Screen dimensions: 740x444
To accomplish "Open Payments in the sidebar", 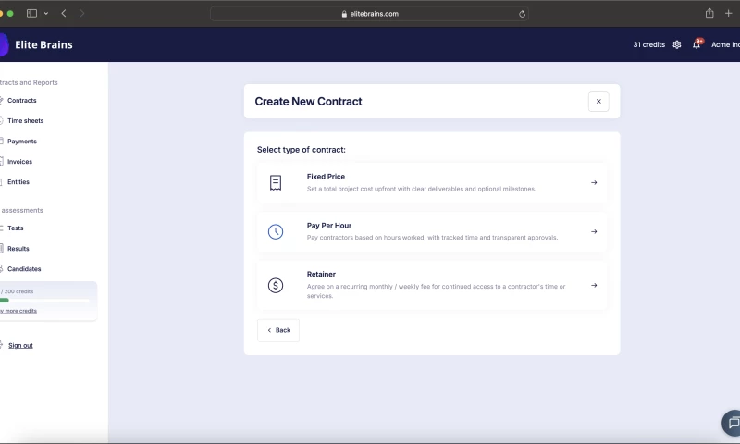I will click(x=21, y=142).
